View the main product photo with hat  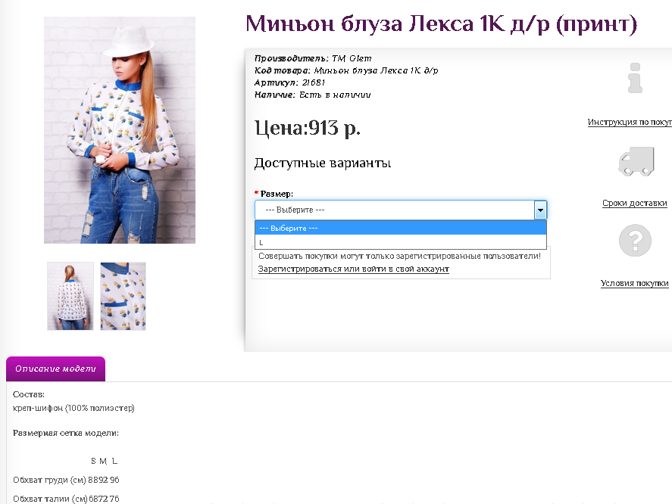(120, 130)
